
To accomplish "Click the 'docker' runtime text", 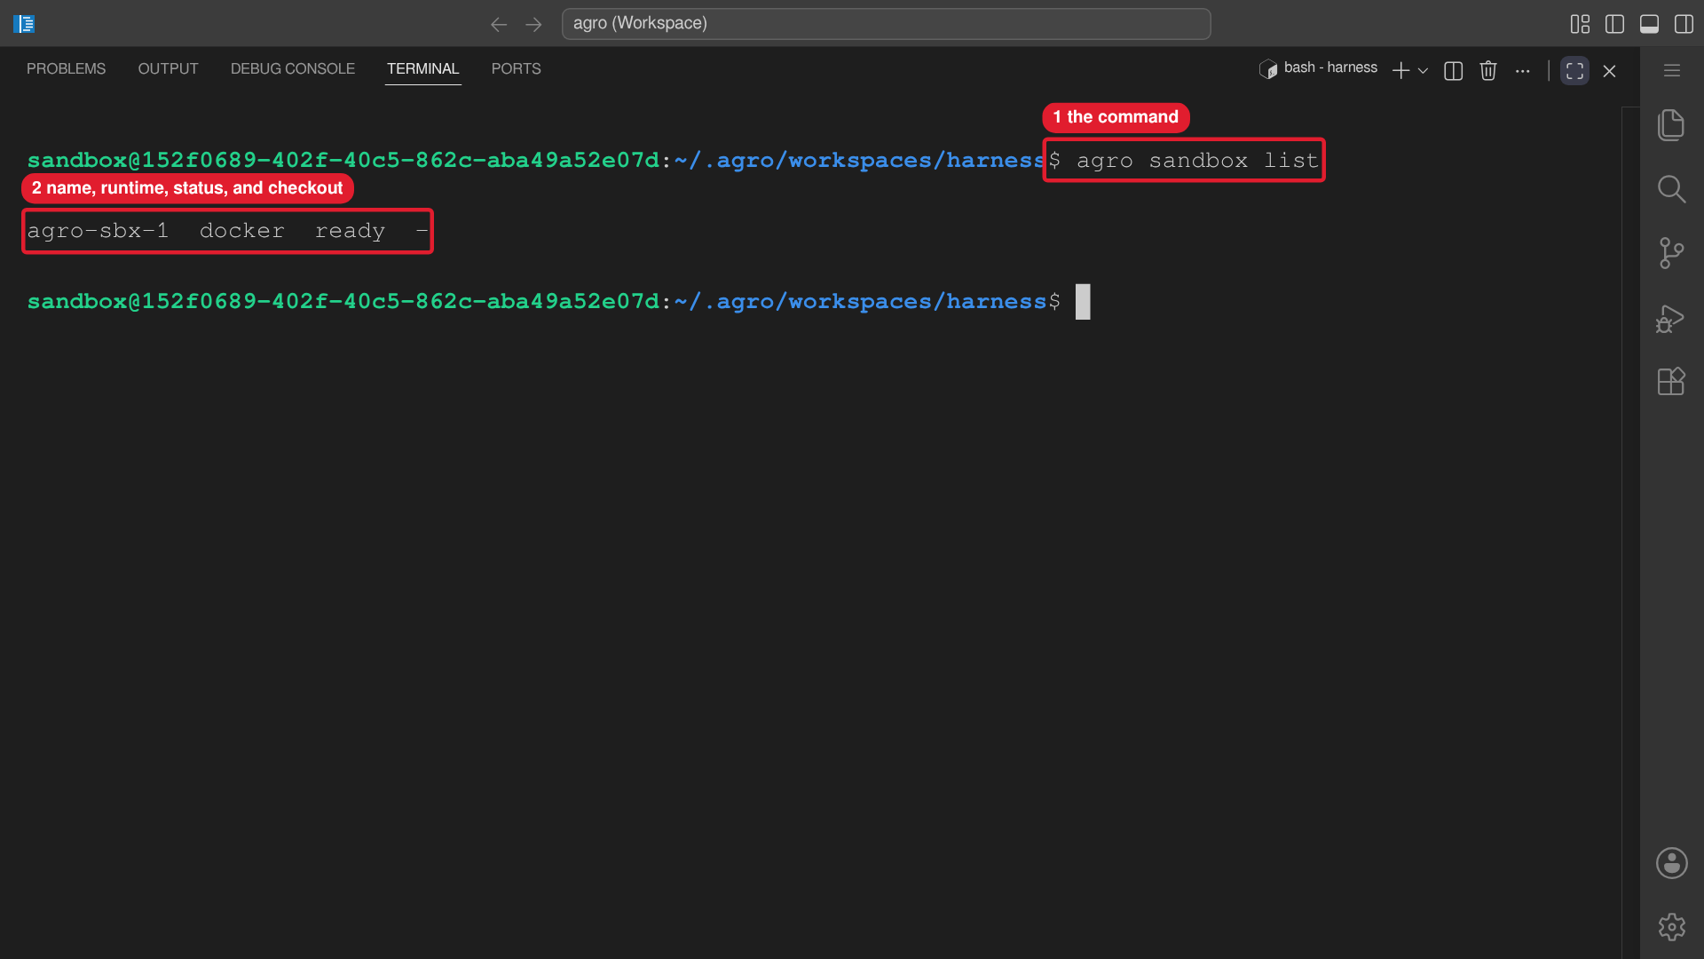I will tap(241, 231).
